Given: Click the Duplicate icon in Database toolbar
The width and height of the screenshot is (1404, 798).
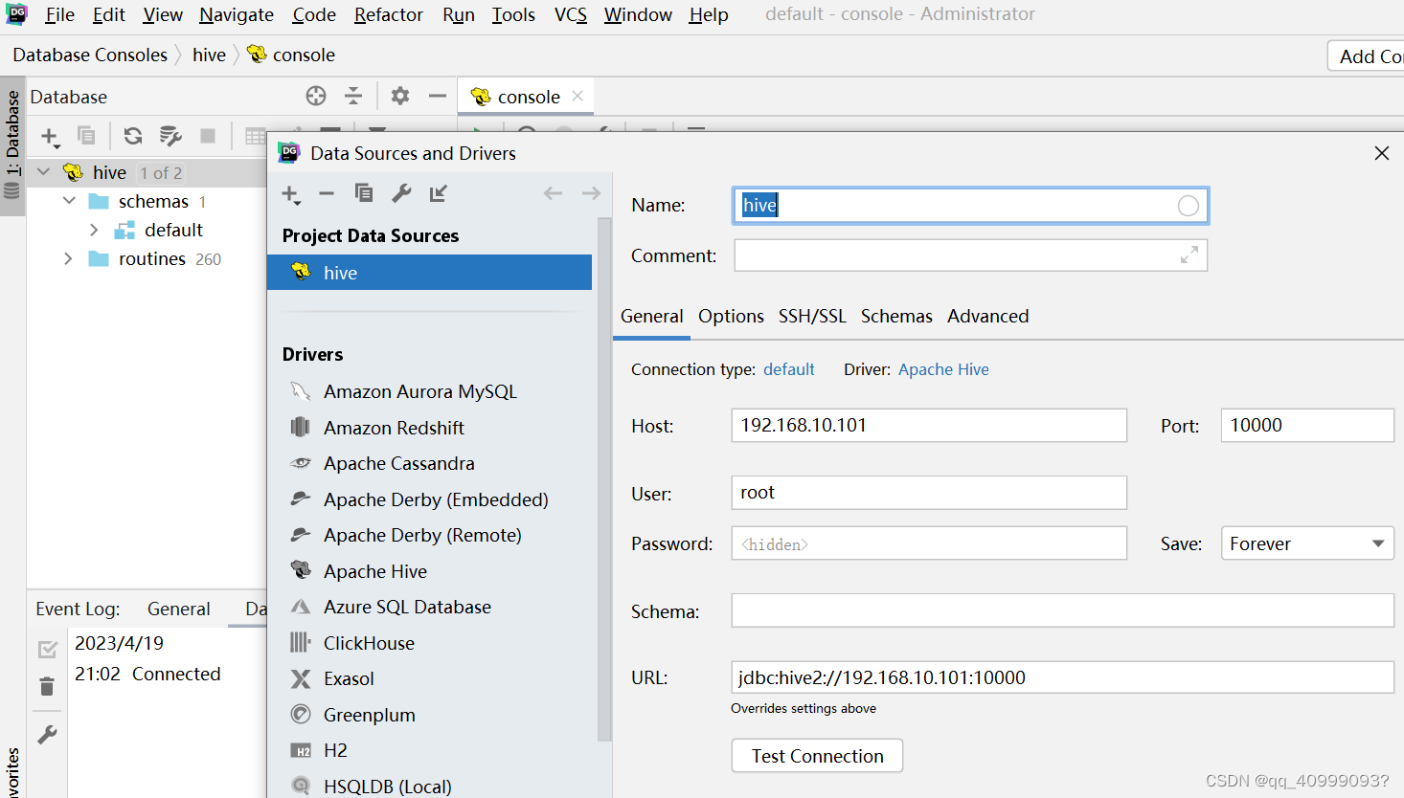Looking at the screenshot, I should (86, 136).
